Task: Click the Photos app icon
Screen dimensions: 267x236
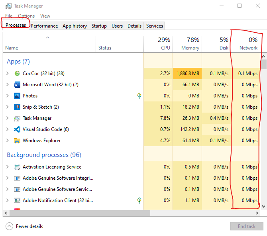Action: 17,96
